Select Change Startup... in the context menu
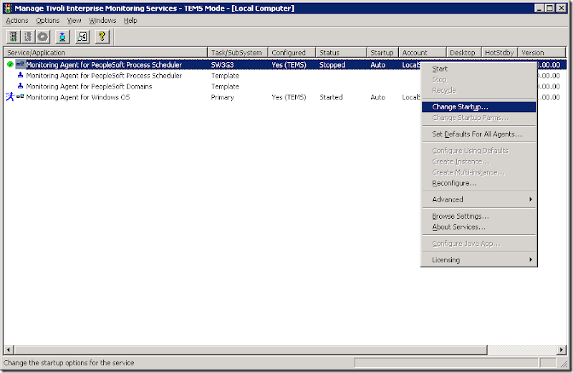 pos(478,107)
